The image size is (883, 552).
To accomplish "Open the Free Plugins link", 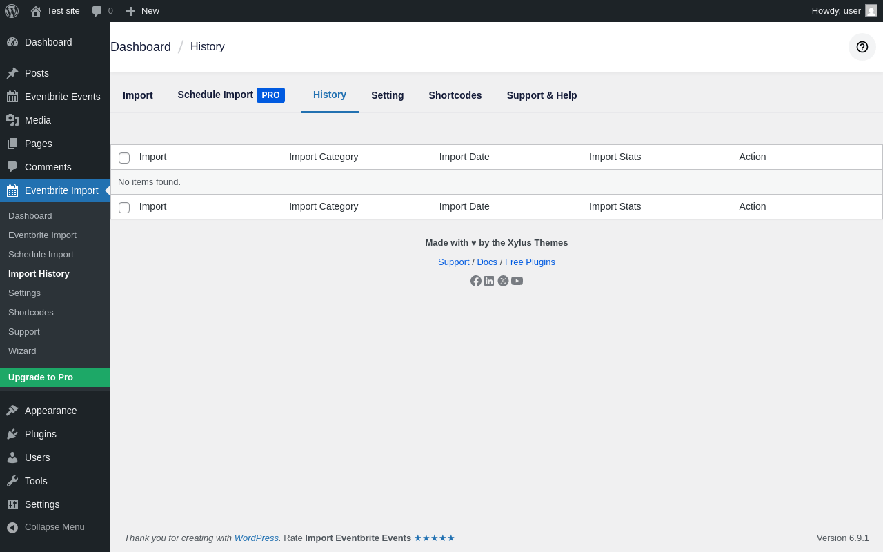I will tap(530, 262).
